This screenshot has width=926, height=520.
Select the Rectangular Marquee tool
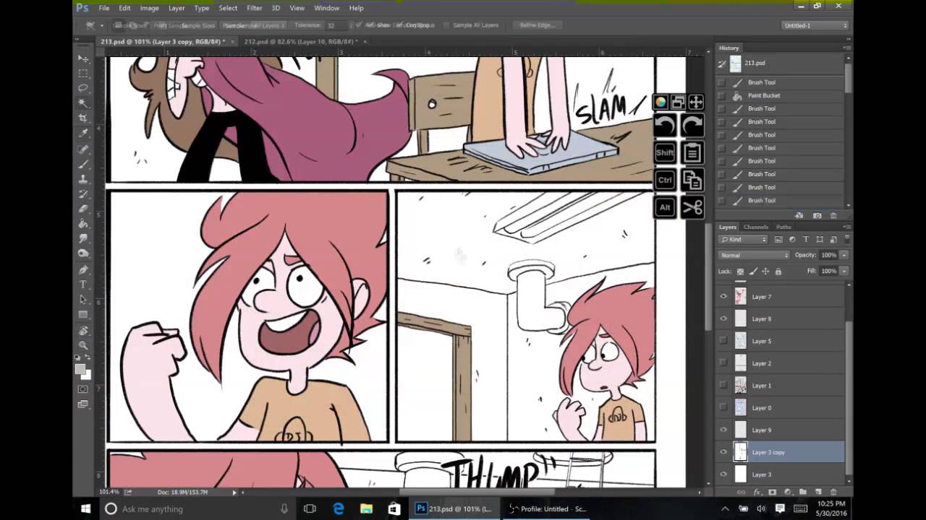(83, 73)
